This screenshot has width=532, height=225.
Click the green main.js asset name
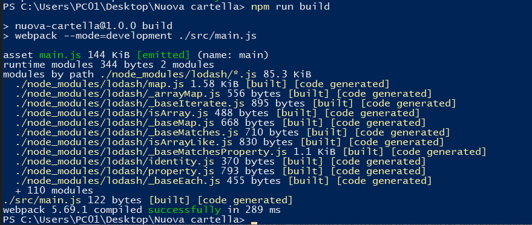pos(60,55)
